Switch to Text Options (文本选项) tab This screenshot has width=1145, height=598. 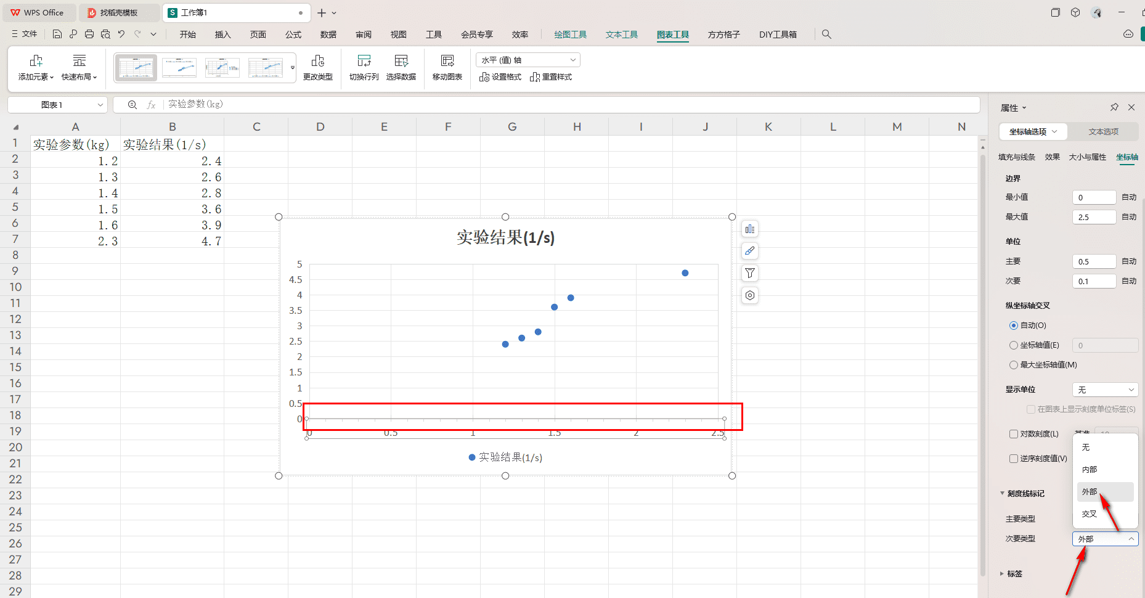(1103, 132)
